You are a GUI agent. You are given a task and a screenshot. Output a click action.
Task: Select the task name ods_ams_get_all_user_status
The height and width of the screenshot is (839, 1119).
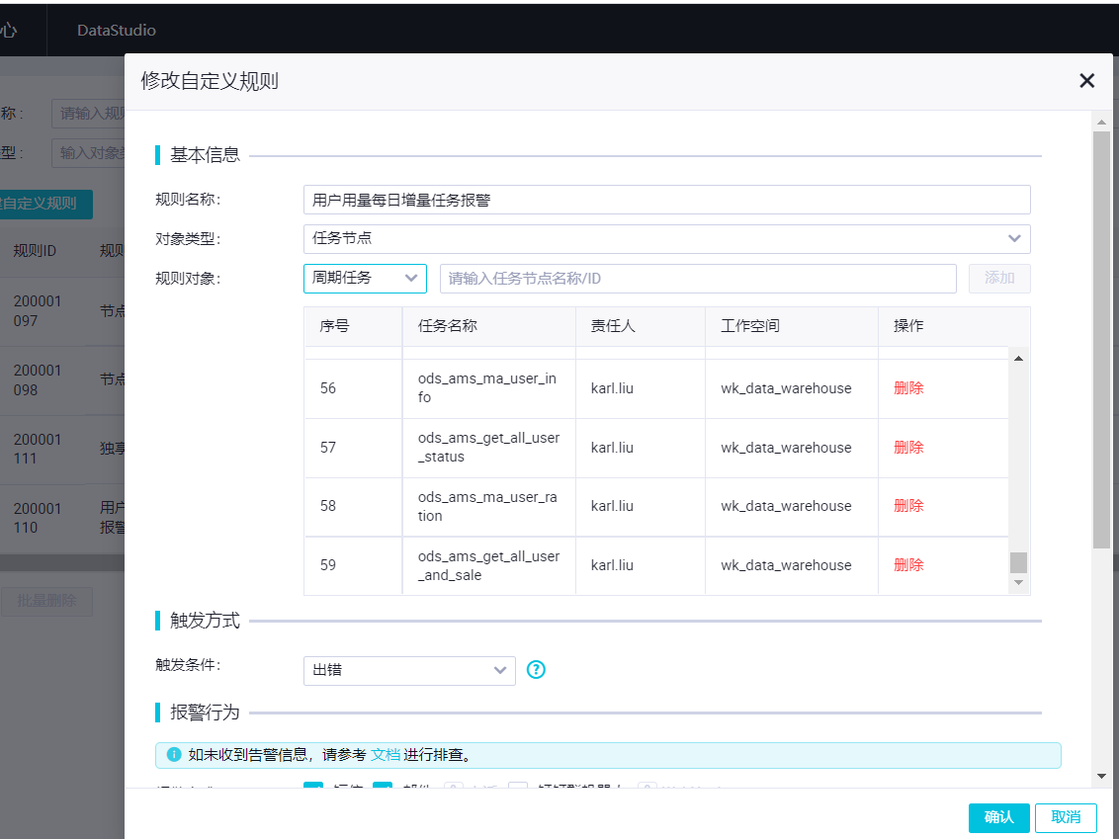click(x=489, y=448)
